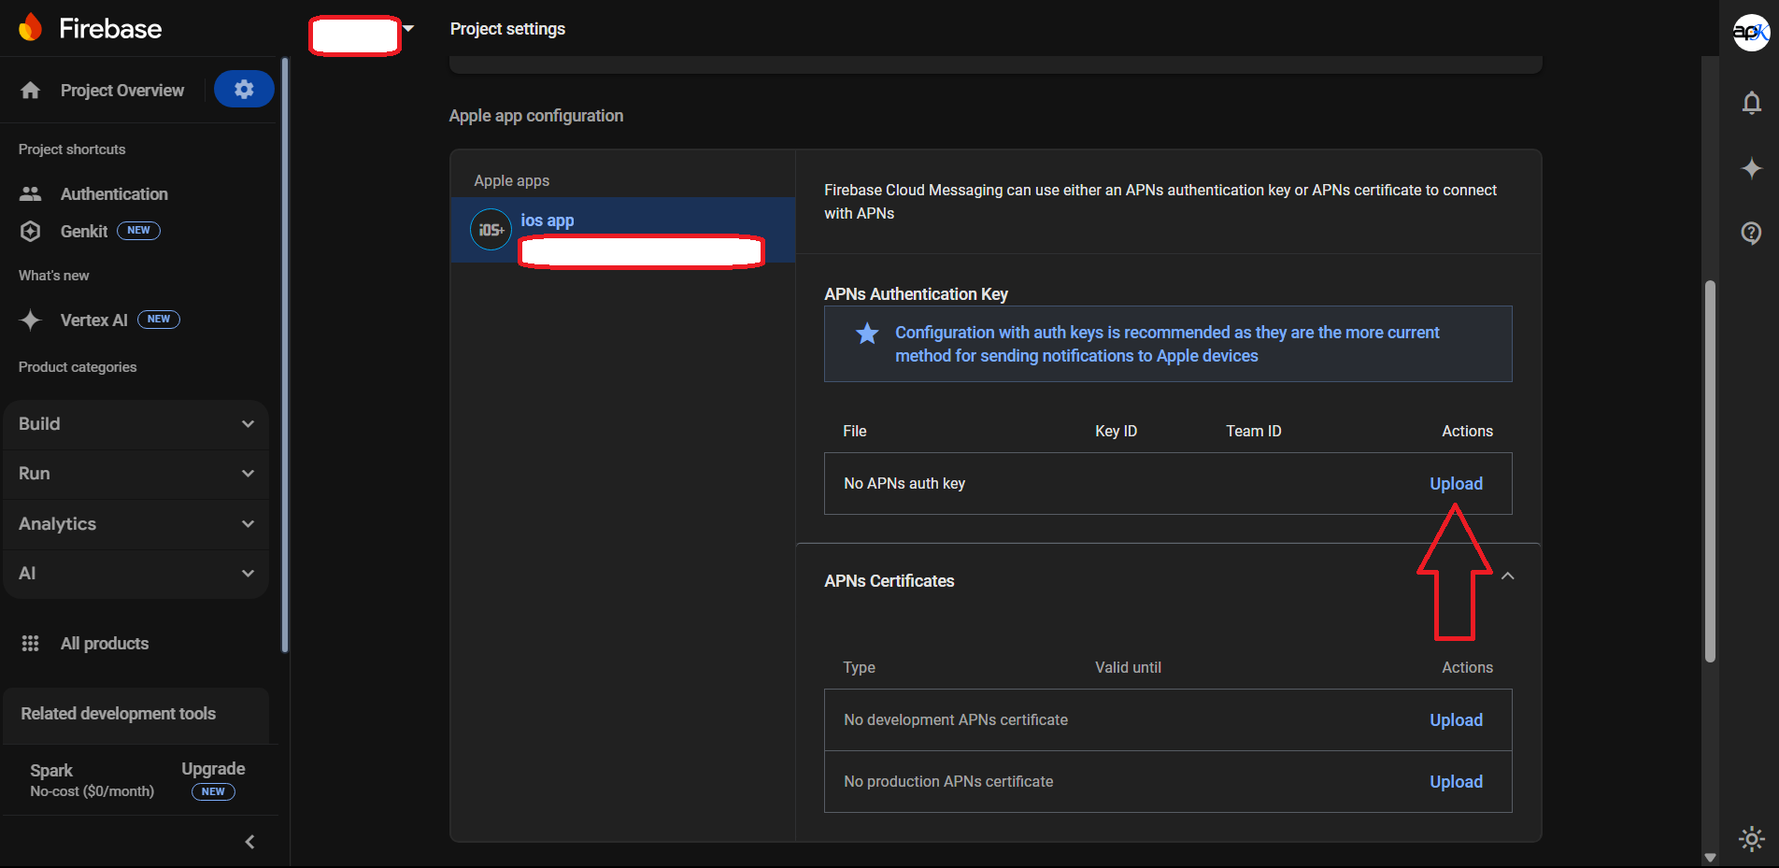
Task: Click the Firebase logo icon
Action: (31, 28)
